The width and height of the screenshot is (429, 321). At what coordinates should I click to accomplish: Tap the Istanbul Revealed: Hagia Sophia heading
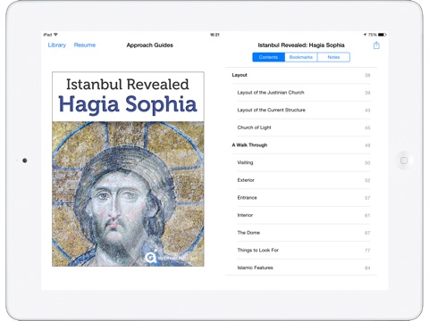(301, 45)
